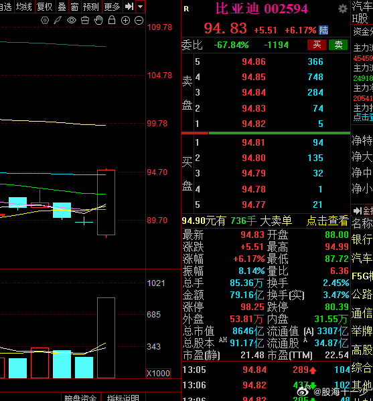Open chart settings gear icon
Screen dimensions: 373x401
45,20
